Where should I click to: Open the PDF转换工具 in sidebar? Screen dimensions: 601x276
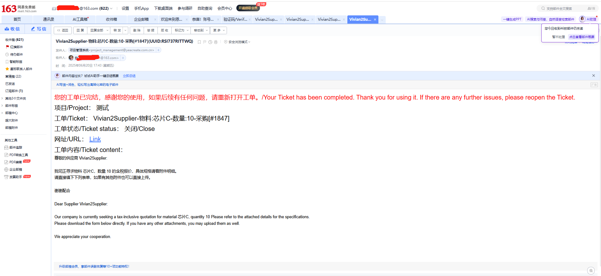point(18,155)
